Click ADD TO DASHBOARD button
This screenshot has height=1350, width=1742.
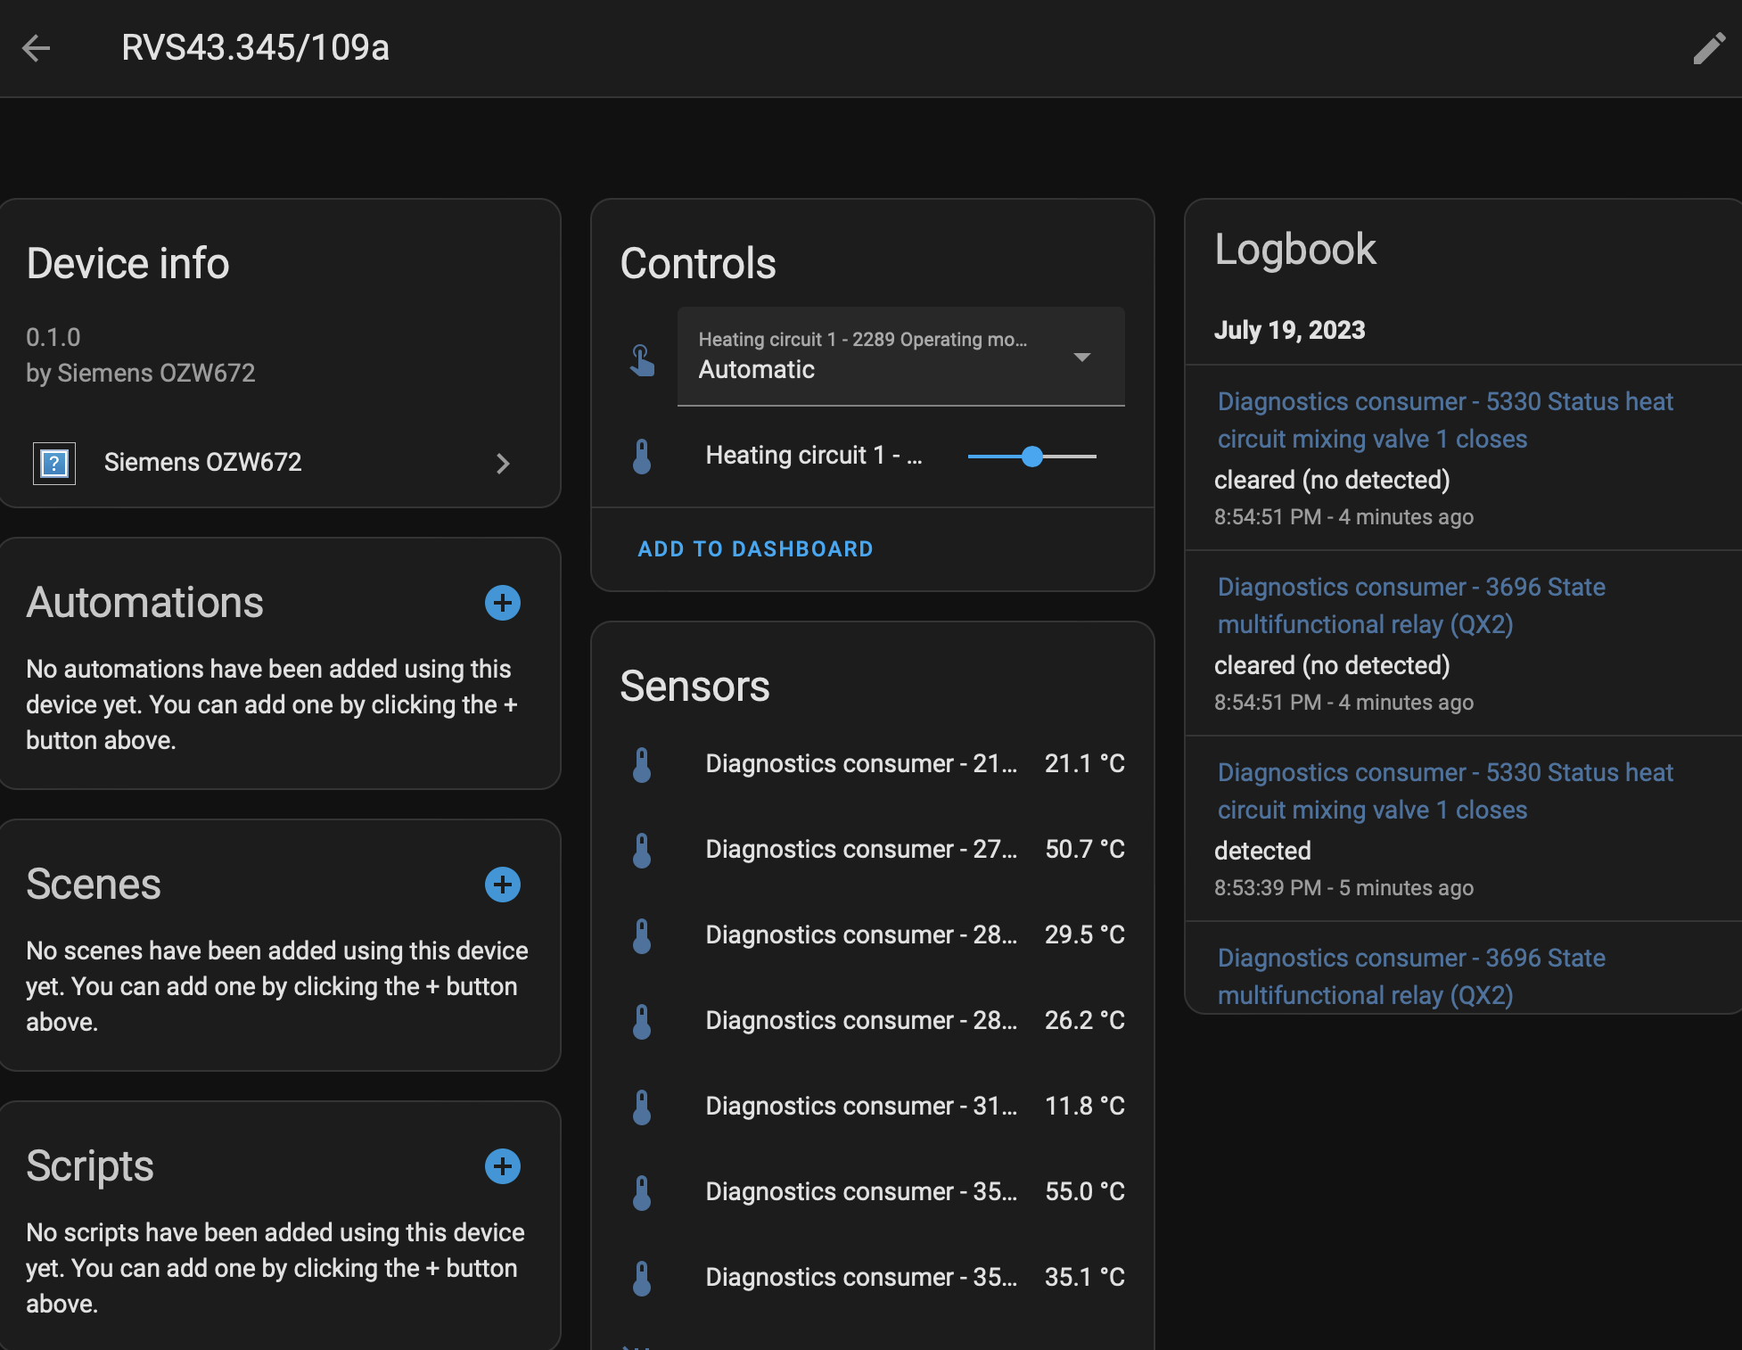[755, 549]
